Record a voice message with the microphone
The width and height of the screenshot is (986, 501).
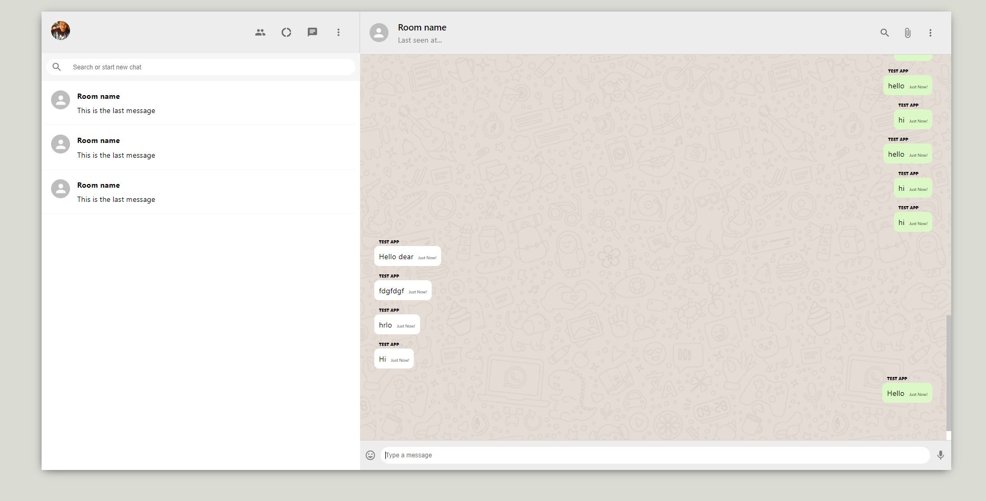coord(941,455)
